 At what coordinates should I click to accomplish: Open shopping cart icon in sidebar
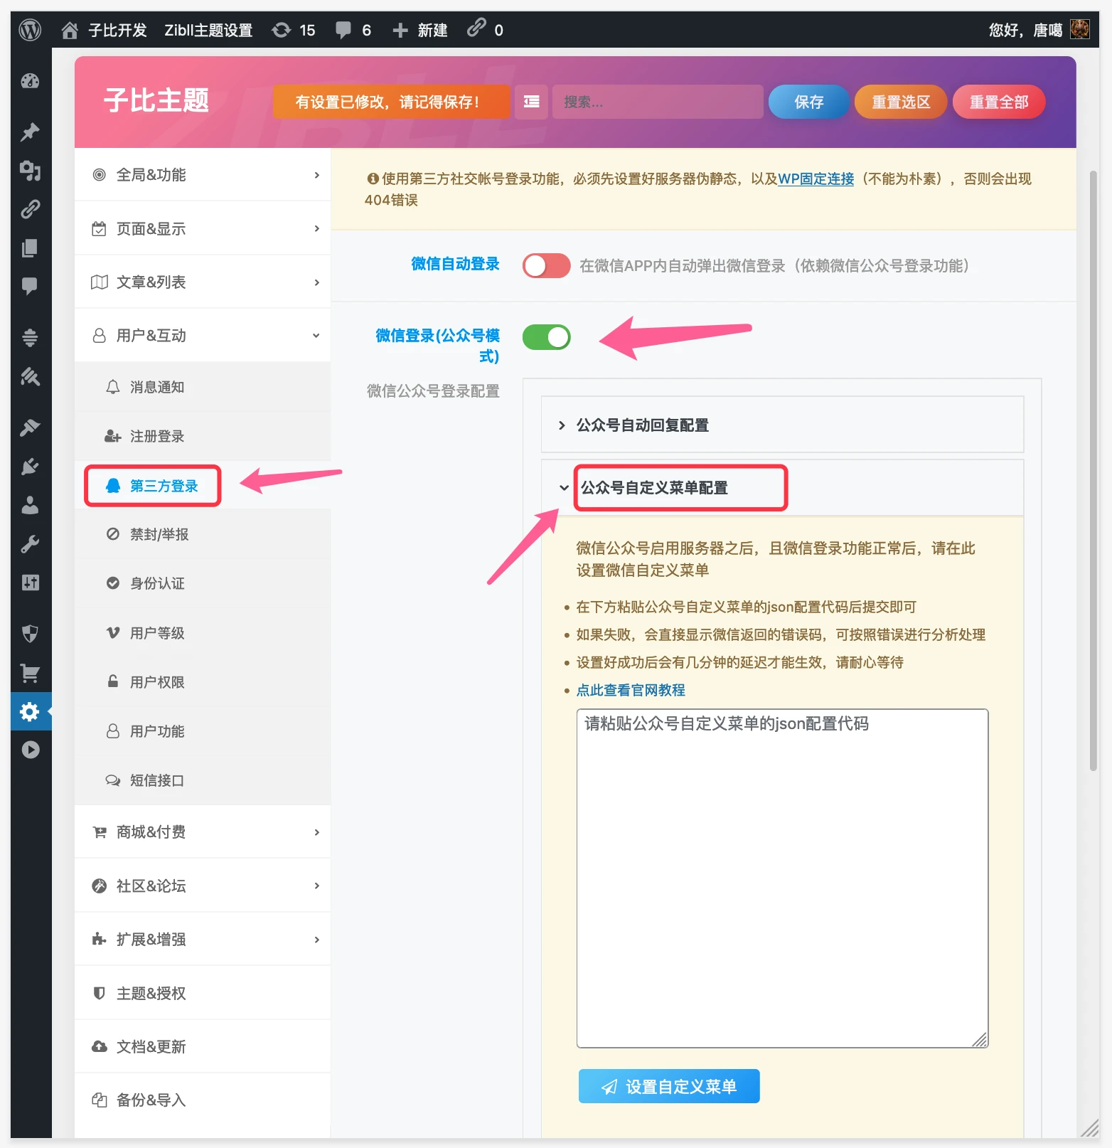(x=30, y=673)
